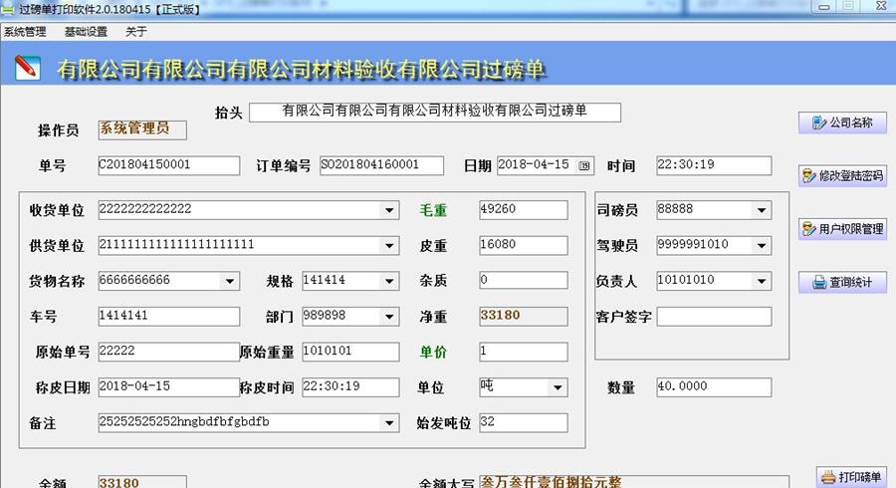
Task: Click the 杂质 input field
Action: (x=524, y=281)
